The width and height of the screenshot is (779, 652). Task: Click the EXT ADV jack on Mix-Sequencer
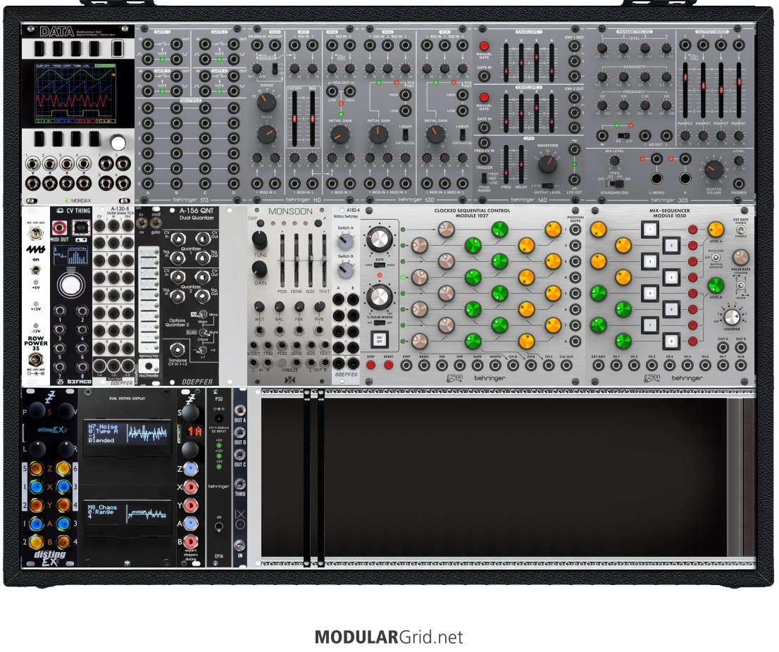click(x=599, y=365)
